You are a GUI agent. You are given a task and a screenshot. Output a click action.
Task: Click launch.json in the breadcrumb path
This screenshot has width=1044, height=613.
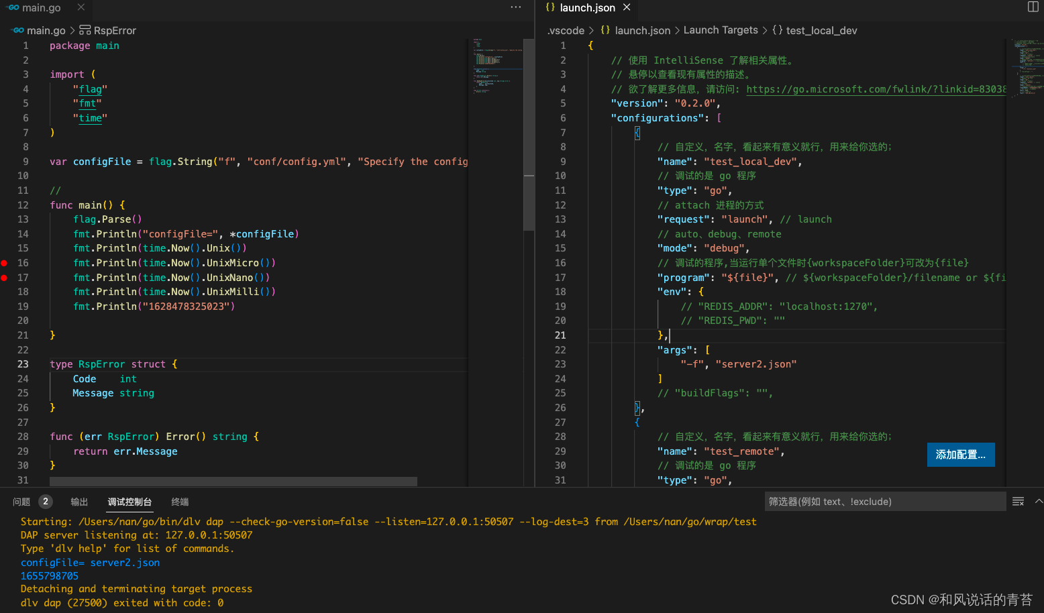tap(642, 30)
